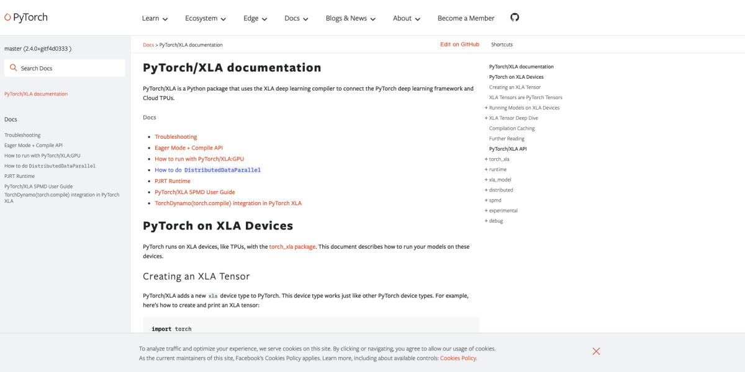This screenshot has height=372, width=745.
Task: Click "Become a Member"
Action: tap(466, 19)
